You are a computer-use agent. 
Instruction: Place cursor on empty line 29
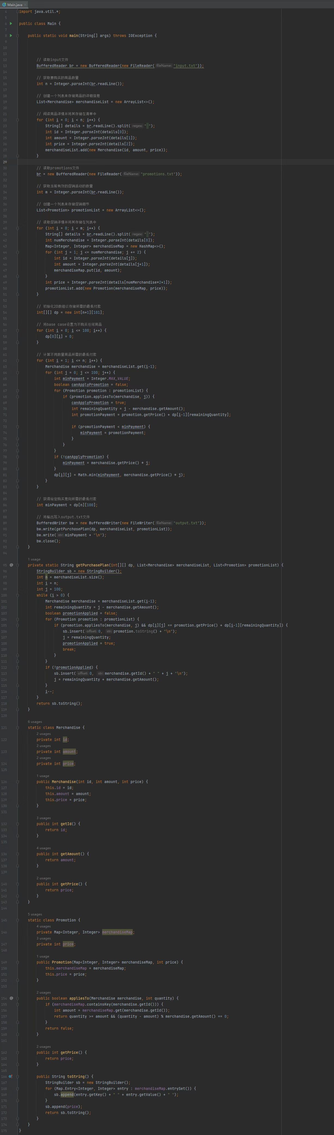(132, 162)
